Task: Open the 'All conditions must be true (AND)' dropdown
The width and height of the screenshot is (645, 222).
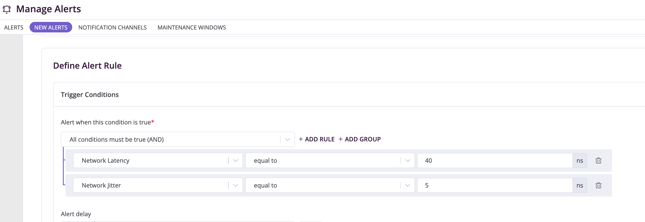Action: 173,140
